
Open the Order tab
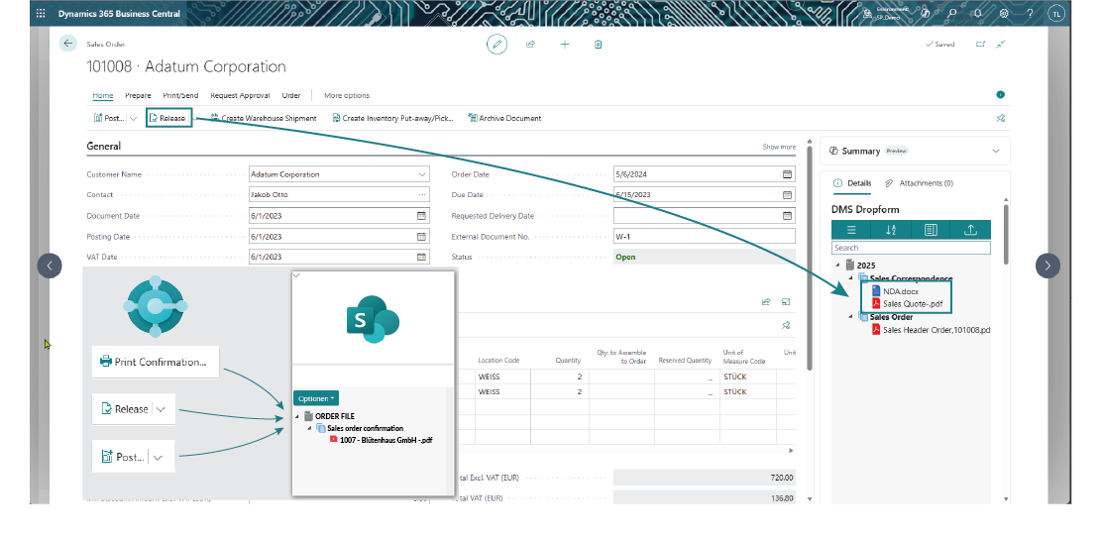pyautogui.click(x=291, y=95)
